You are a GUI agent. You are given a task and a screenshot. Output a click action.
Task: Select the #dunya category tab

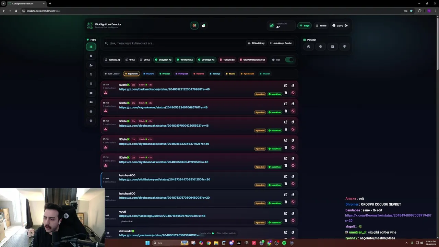coord(215,74)
